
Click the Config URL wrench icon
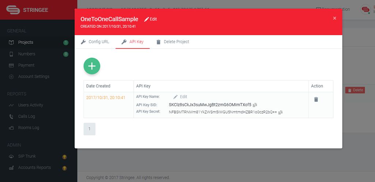coord(83,42)
